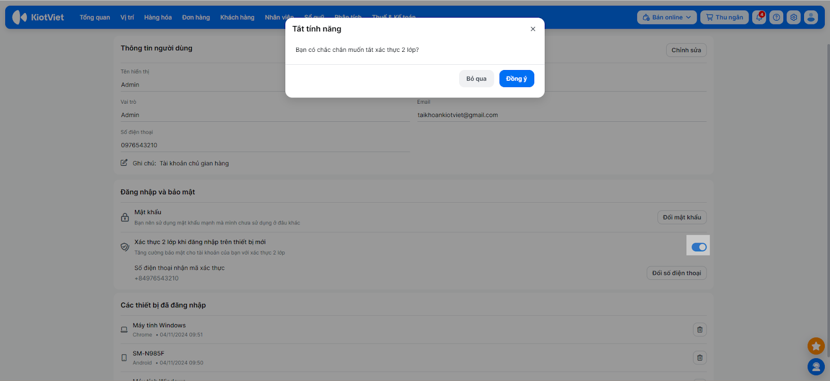The width and height of the screenshot is (830, 381).
Task: Open the Vị trí menu
Action: tap(127, 17)
